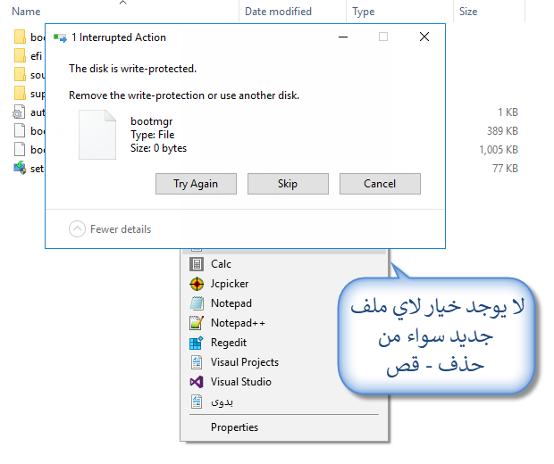Select the efi folder
The image size is (554, 464).
(x=29, y=55)
